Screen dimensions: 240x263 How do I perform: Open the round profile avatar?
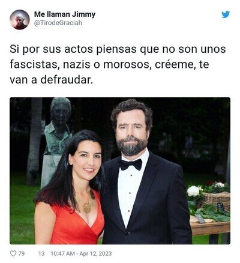(20, 20)
